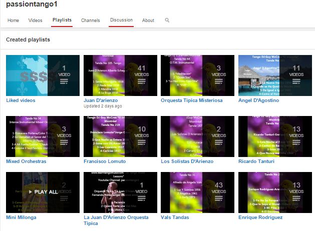Click playlist icon on Orquesta Tipica Misteriosa thumbnail
The width and height of the screenshot is (315, 231).
click(218, 81)
